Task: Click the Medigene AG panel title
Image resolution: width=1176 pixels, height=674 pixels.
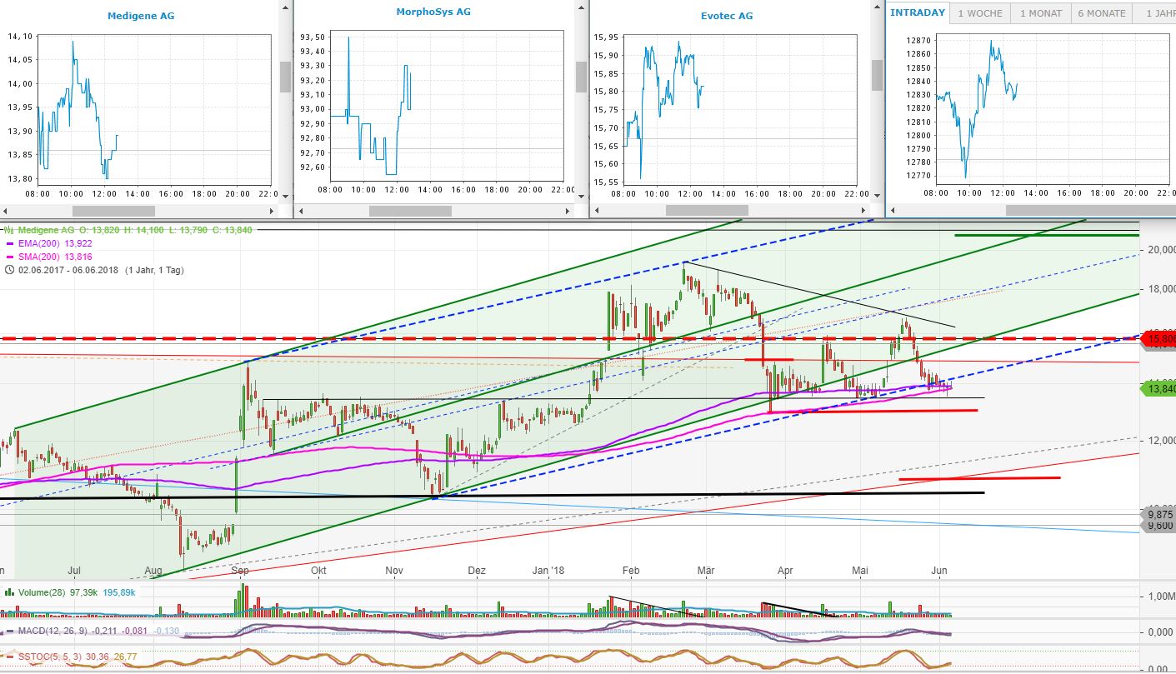Action: (140, 15)
